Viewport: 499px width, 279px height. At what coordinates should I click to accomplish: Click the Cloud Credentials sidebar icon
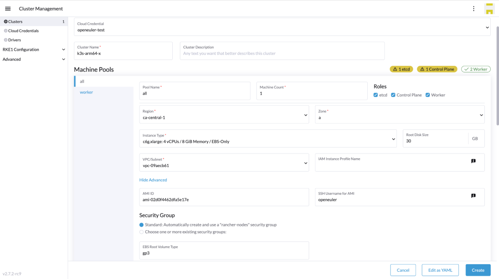pos(6,31)
